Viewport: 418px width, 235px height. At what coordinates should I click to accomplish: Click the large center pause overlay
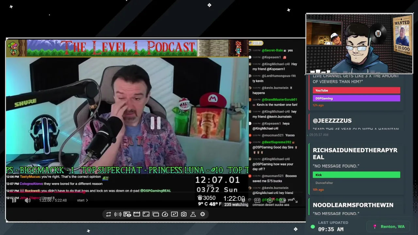(x=155, y=123)
